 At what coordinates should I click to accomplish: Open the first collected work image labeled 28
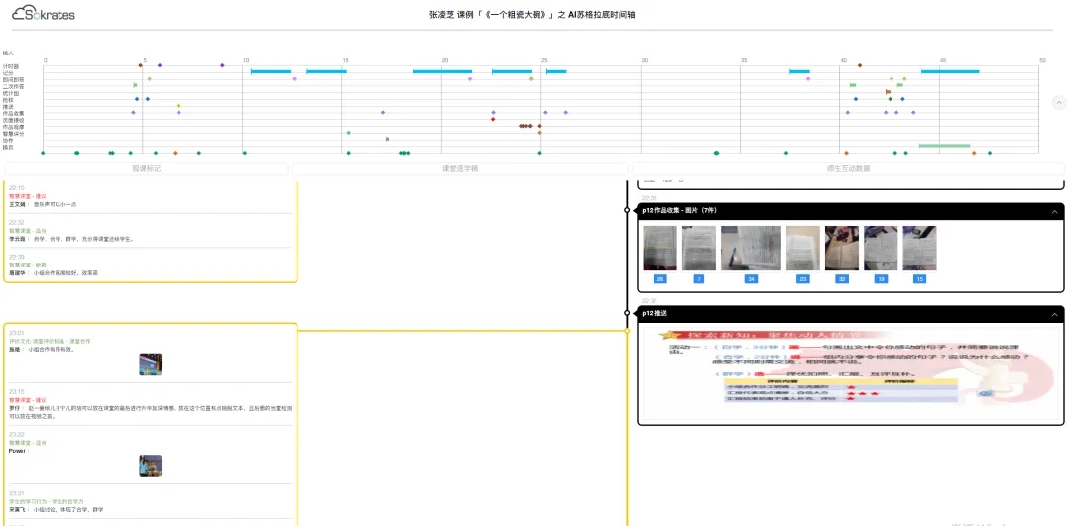[x=659, y=248]
